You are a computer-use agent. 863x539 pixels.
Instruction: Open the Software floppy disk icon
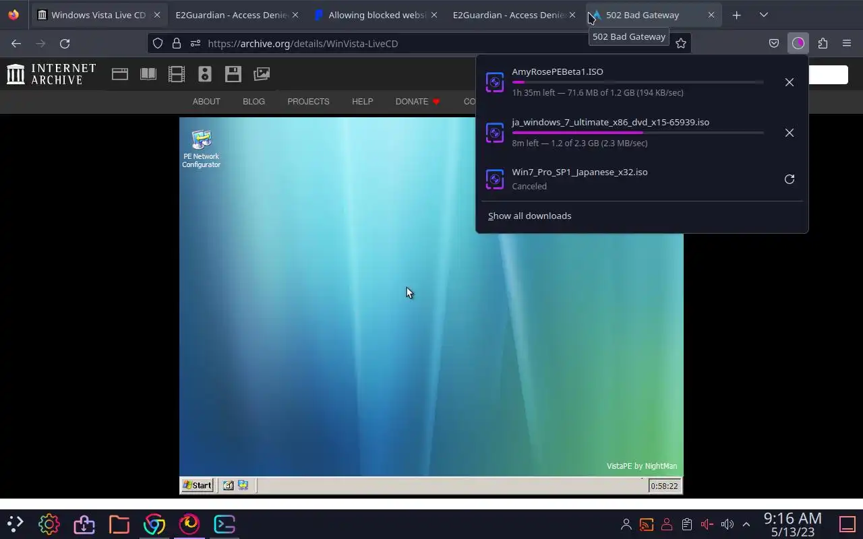[x=233, y=74]
